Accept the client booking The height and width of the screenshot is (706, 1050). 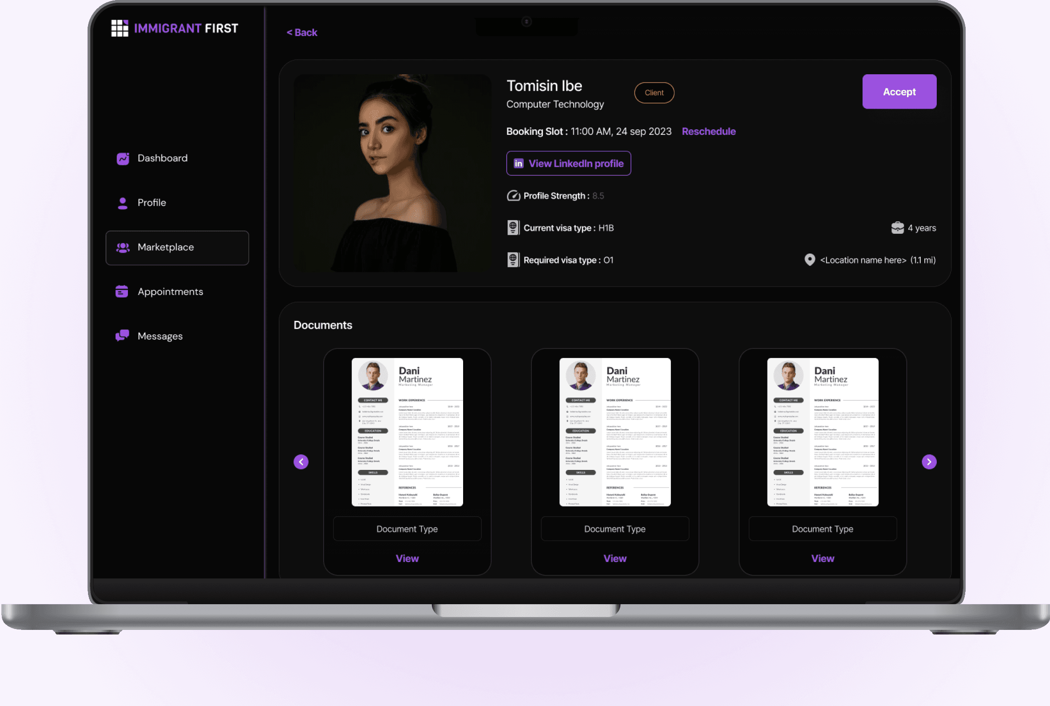[x=899, y=92]
